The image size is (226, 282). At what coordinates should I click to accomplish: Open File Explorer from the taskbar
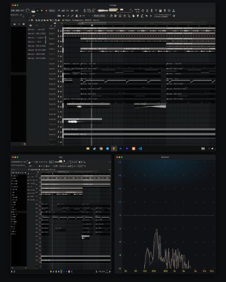point(88,148)
